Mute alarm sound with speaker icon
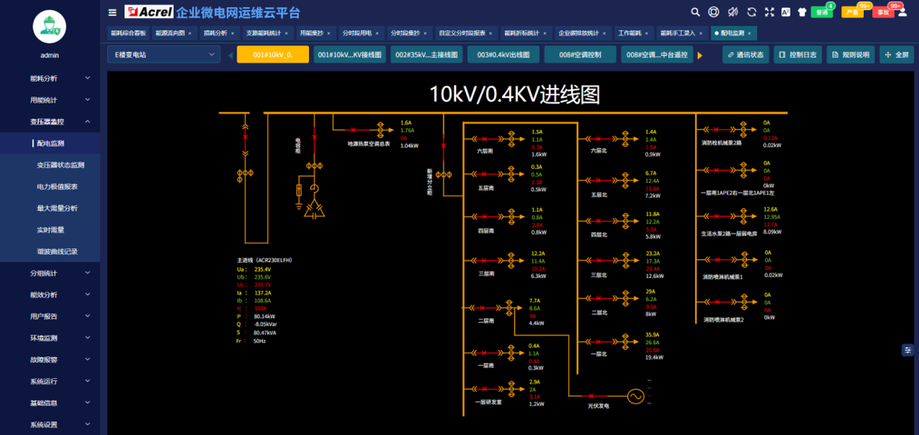 click(733, 12)
